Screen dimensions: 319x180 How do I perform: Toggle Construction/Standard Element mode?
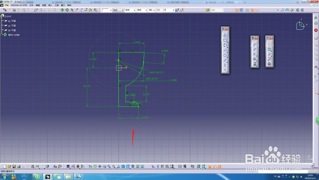[x=247, y=10]
